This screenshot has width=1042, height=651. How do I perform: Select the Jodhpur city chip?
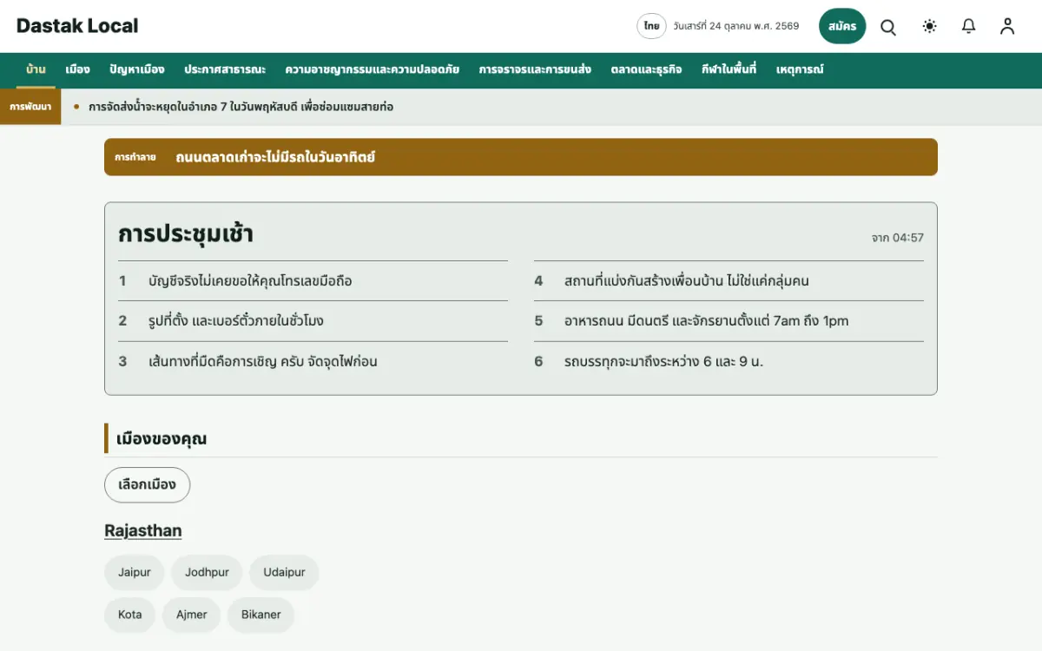[x=207, y=573]
